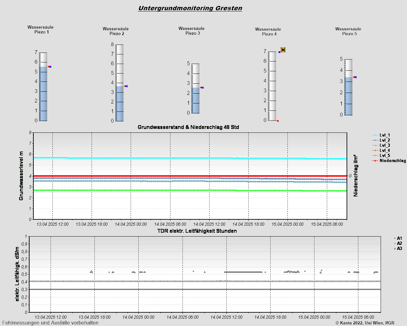Screen dimensions: 407x326
Task: Click the Piezo 5 water column gauge
Action: [x=348, y=87]
